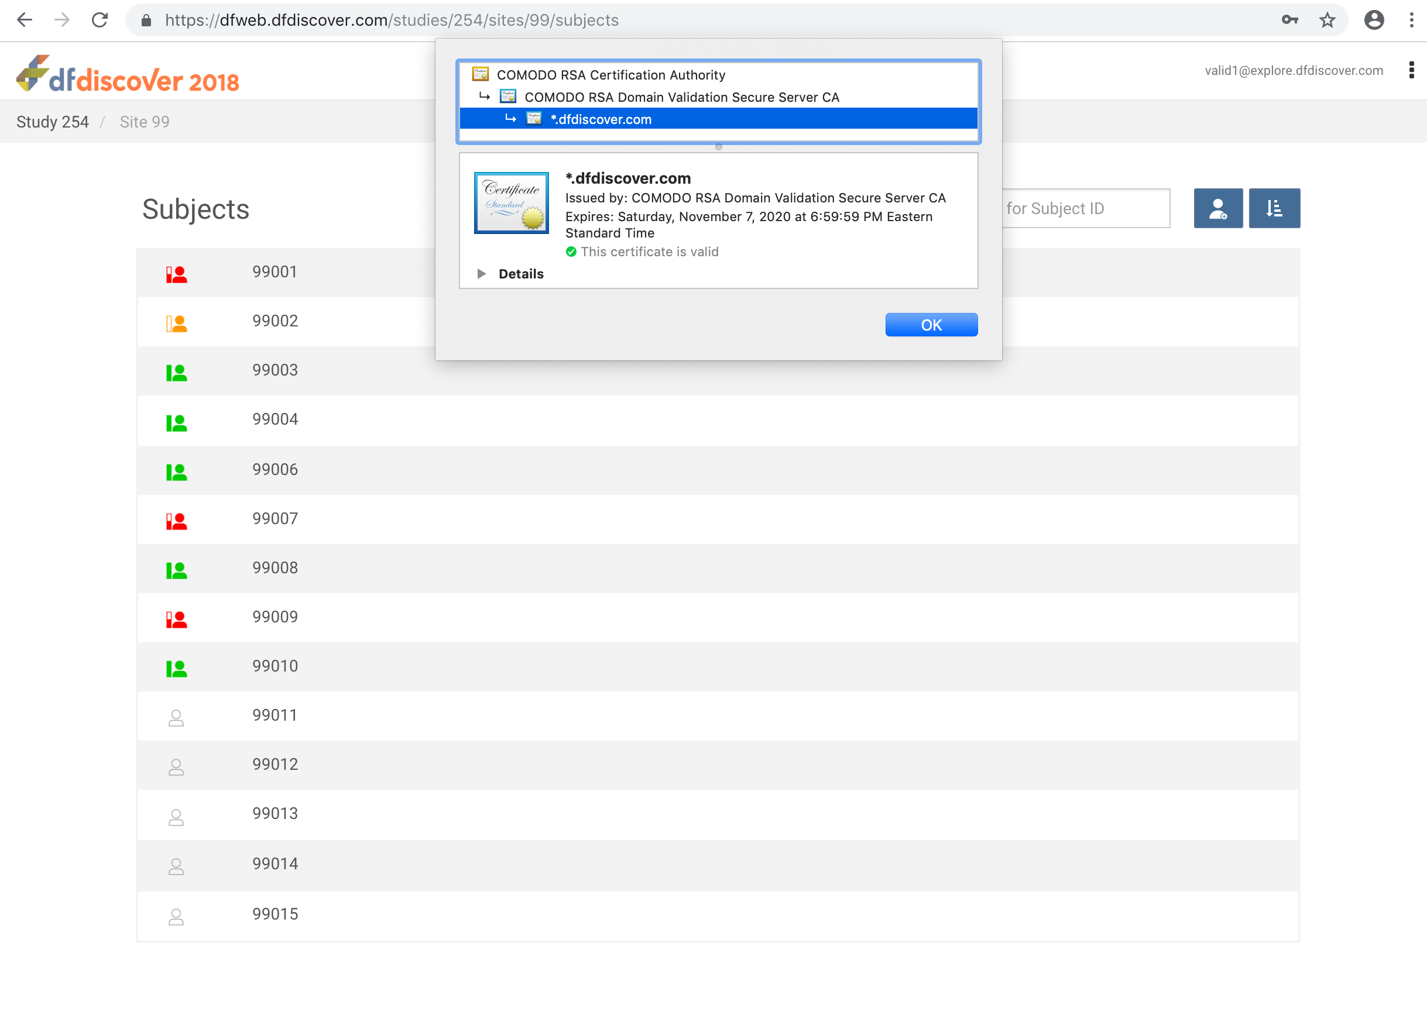Open Chrome's three-dot menu
The image size is (1427, 1012).
pyautogui.click(x=1411, y=20)
